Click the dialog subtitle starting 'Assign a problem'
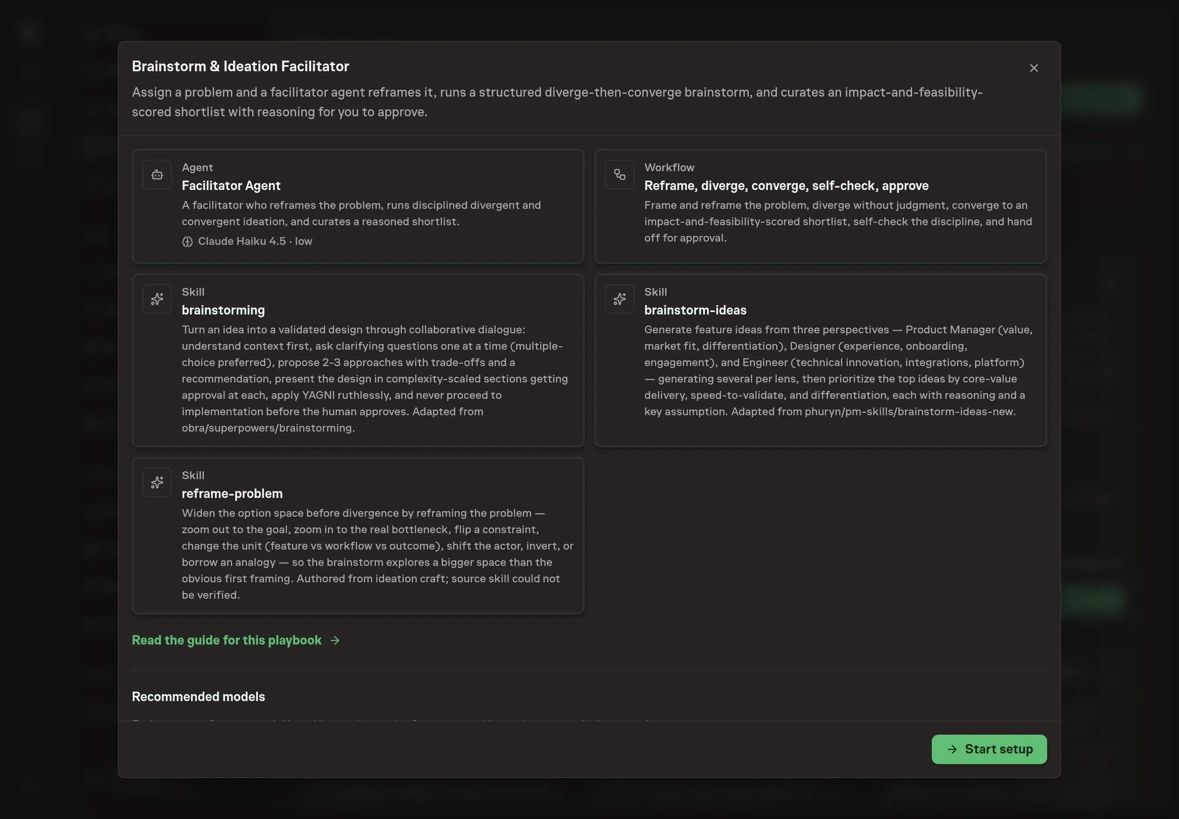 [557, 102]
